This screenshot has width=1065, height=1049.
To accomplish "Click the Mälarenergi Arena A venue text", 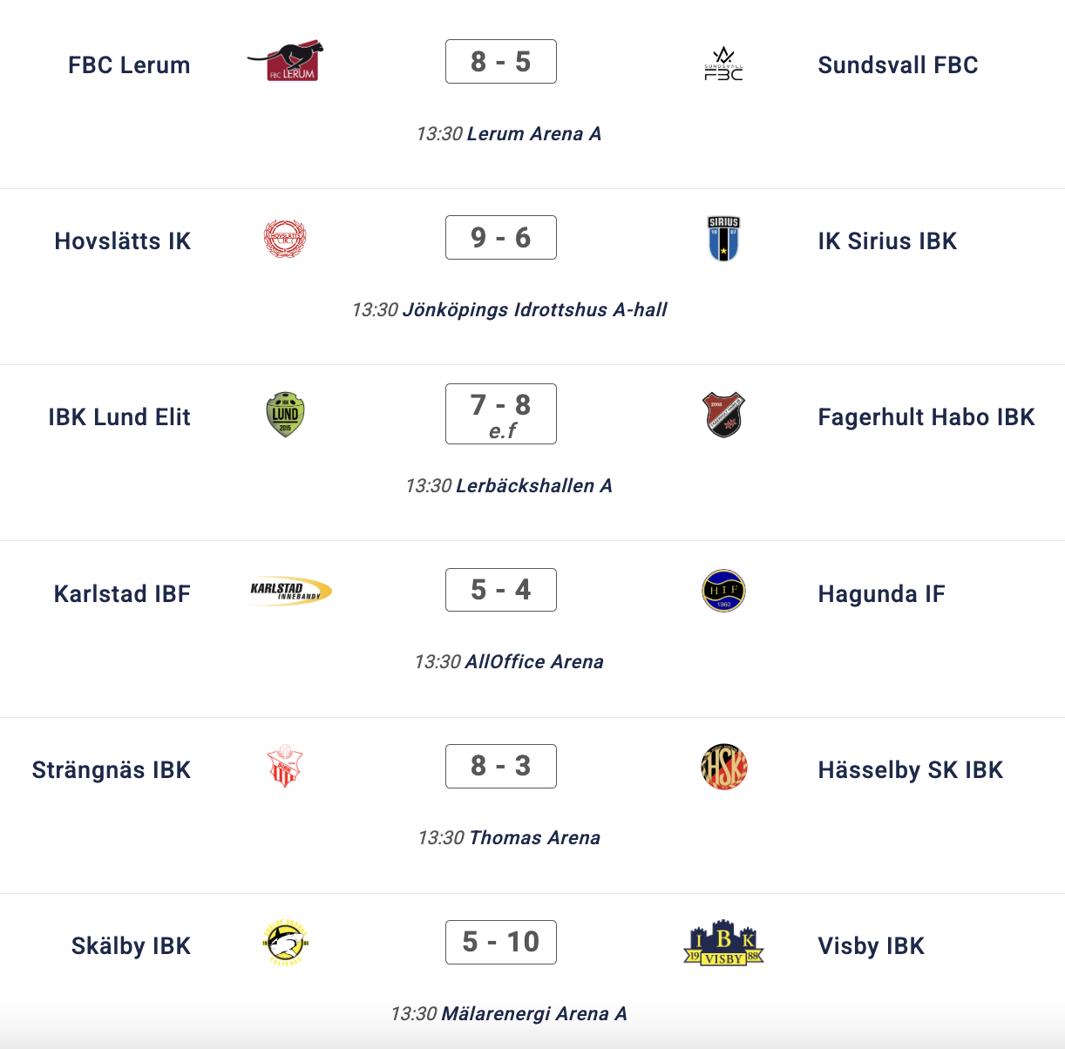I will click(x=533, y=1013).
